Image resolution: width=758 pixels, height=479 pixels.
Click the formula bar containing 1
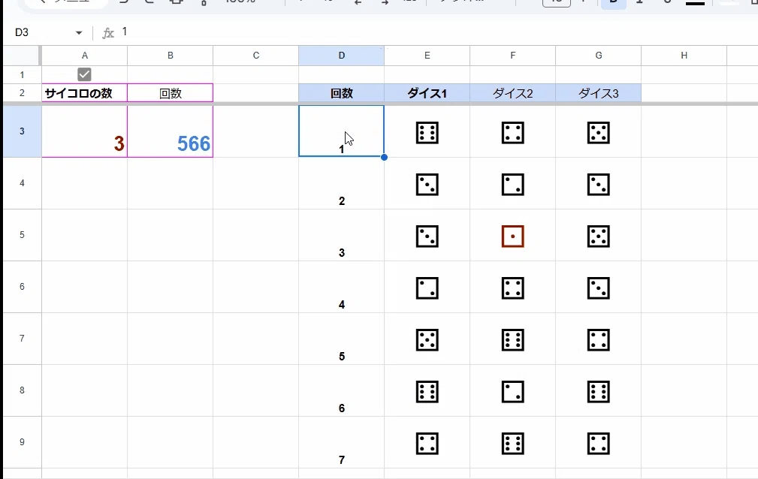(x=435, y=32)
